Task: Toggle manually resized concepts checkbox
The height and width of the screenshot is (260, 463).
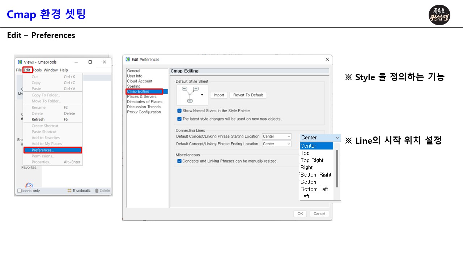Action: coord(179,161)
